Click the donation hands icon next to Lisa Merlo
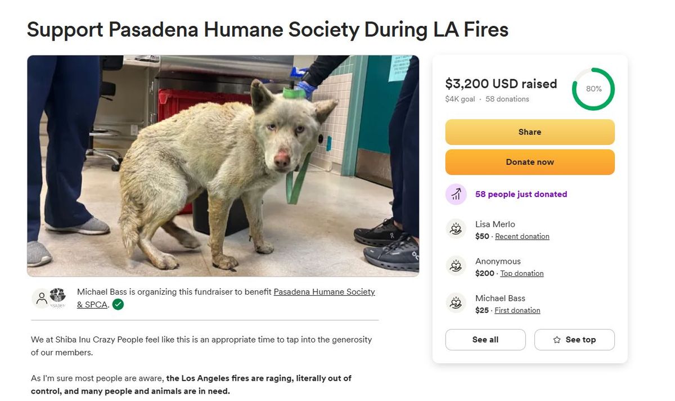Screen dimensions: 675x401 pos(456,229)
